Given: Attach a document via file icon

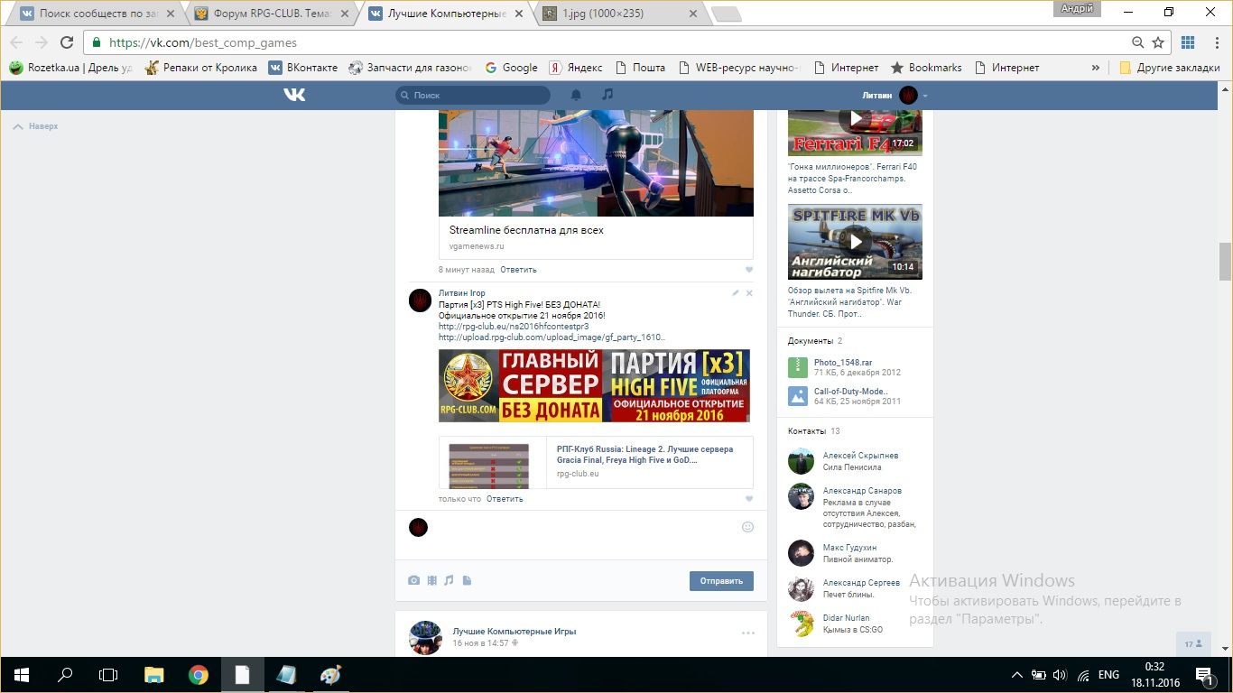Looking at the screenshot, I should coord(467,580).
